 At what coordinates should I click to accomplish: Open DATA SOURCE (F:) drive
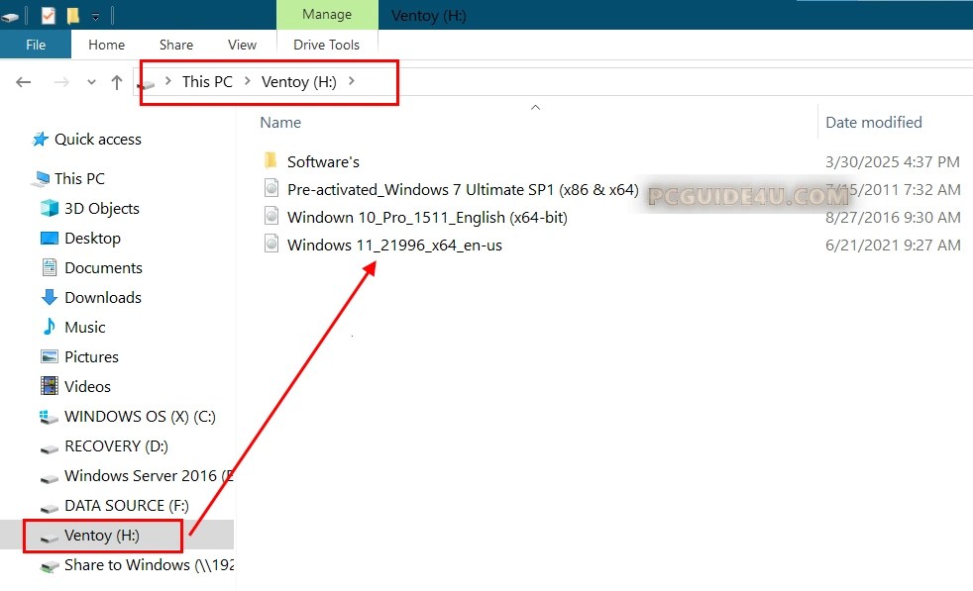[127, 506]
